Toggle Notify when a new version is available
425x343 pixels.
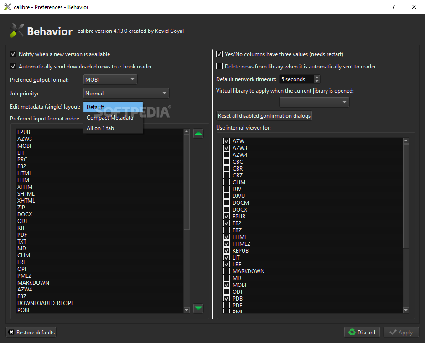[13, 54]
